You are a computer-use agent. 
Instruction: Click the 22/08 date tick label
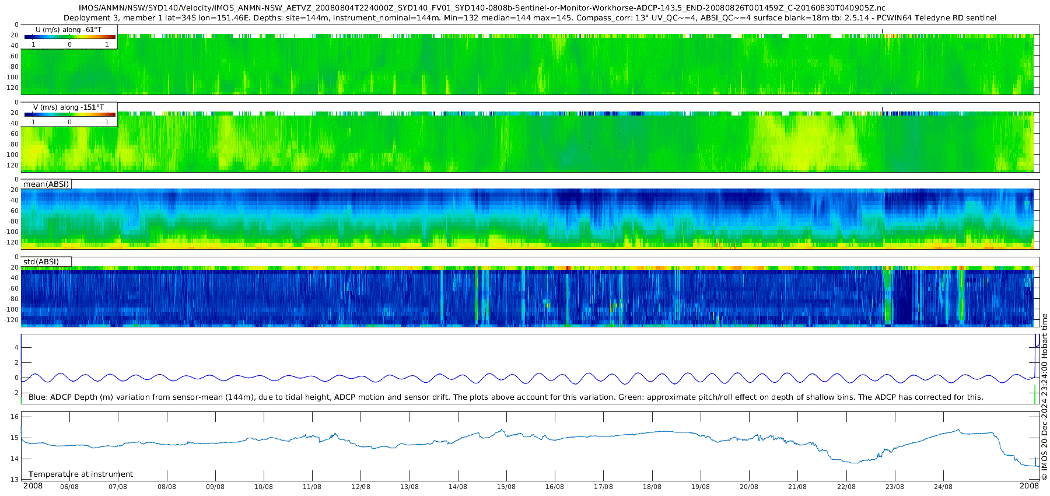(846, 487)
